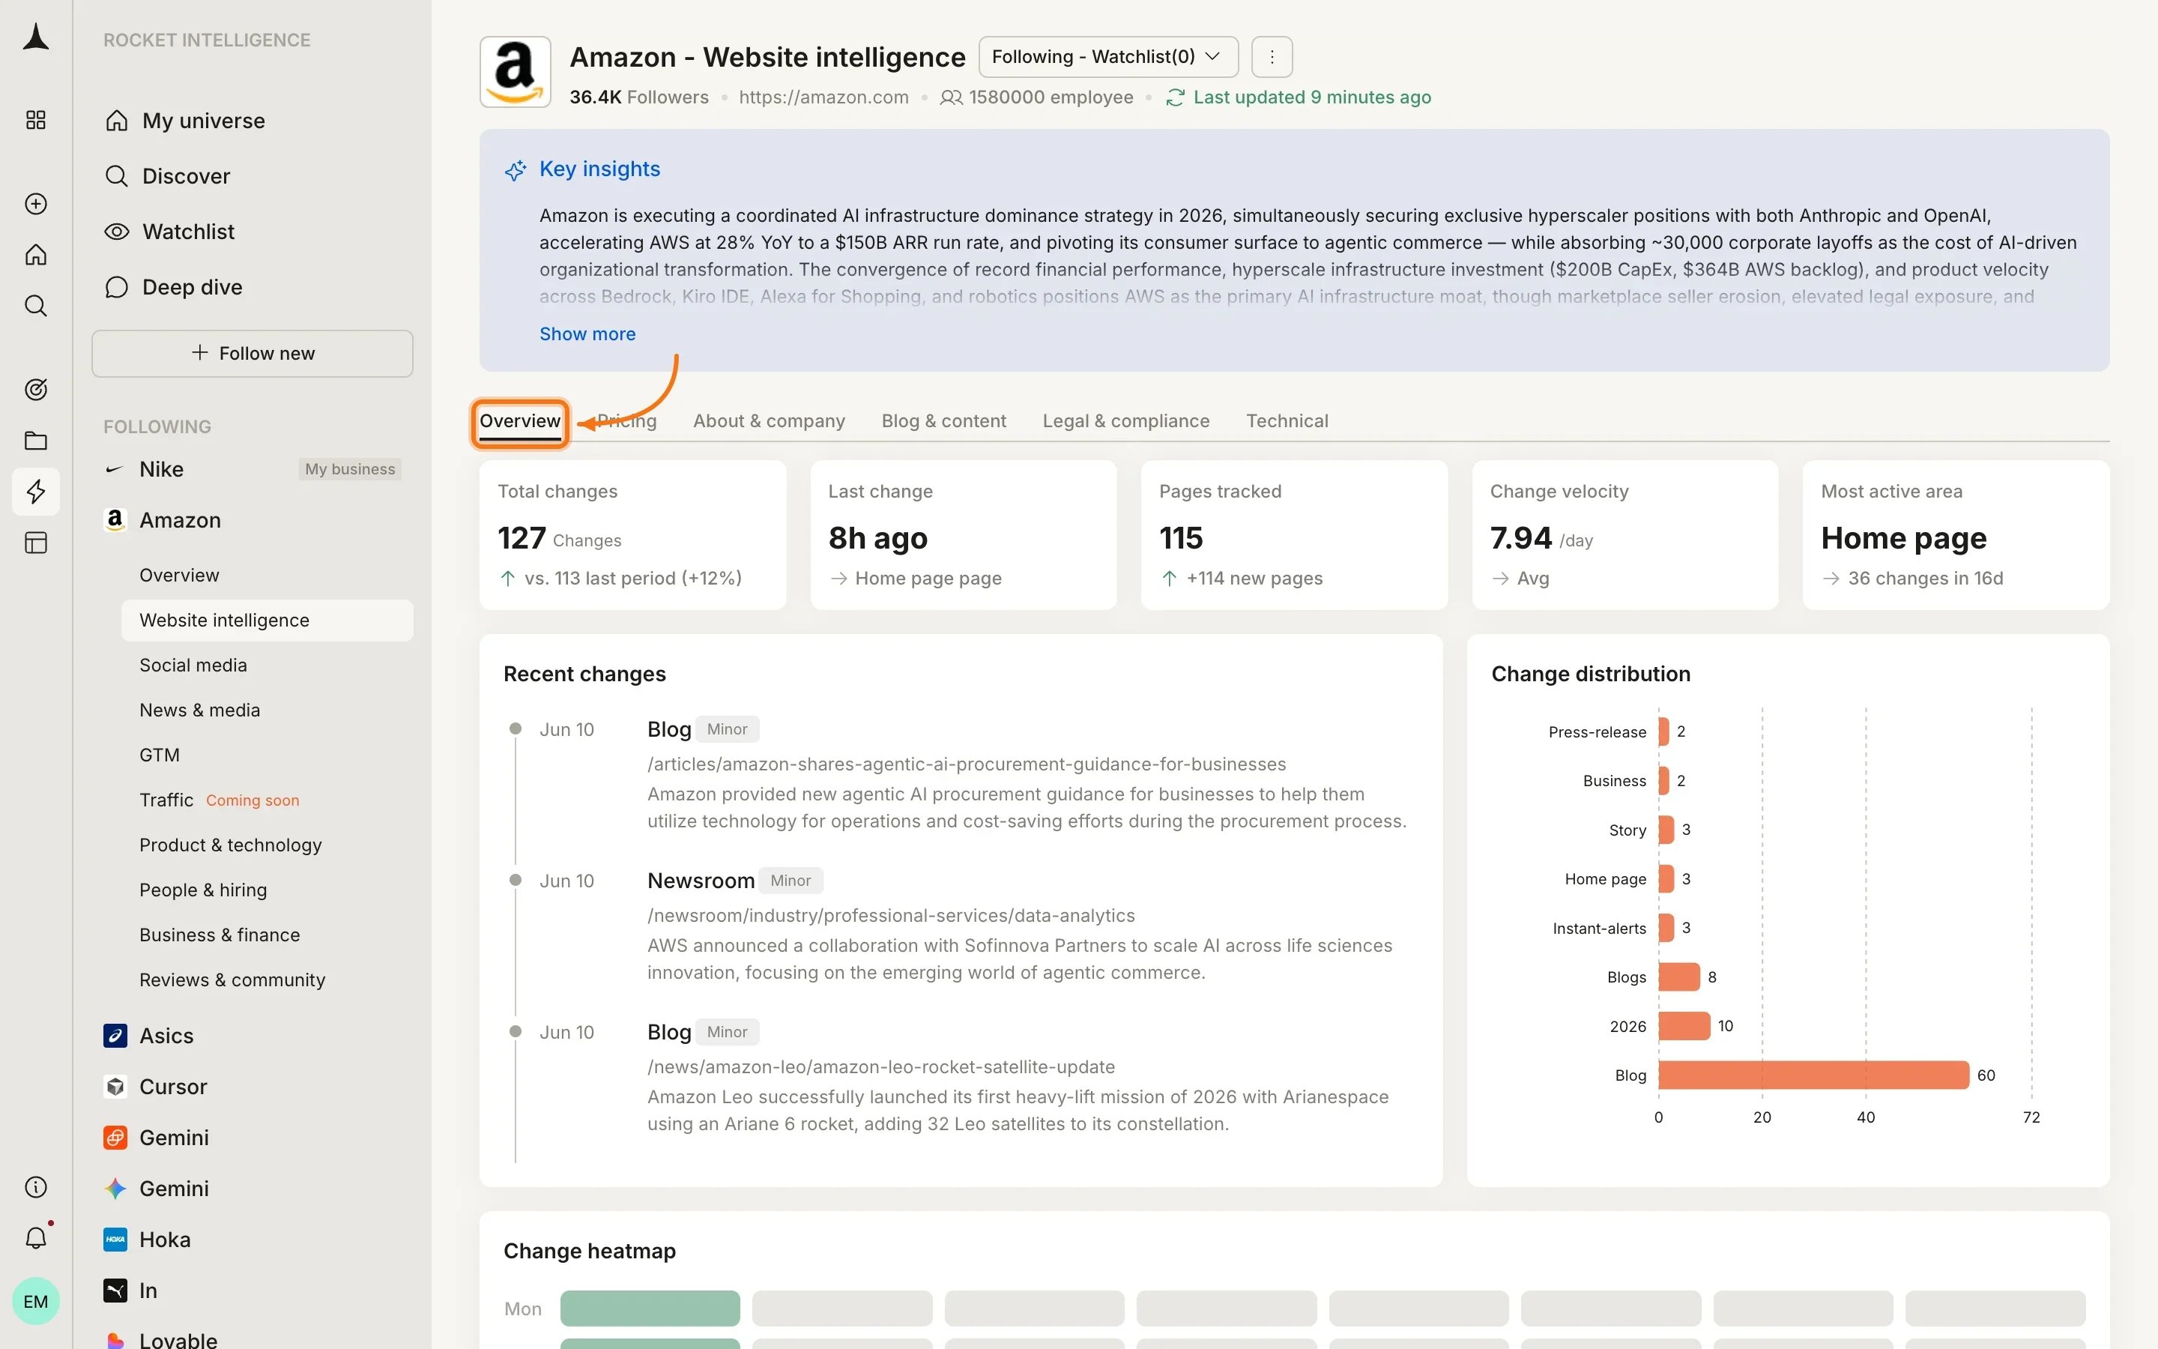Click the employees icon beside 1580000 employee
The image size is (2158, 1349).
point(952,97)
